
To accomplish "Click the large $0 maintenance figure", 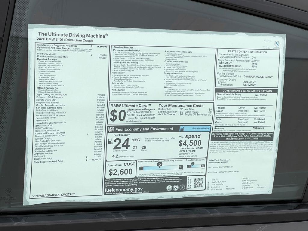I will [118, 115].
